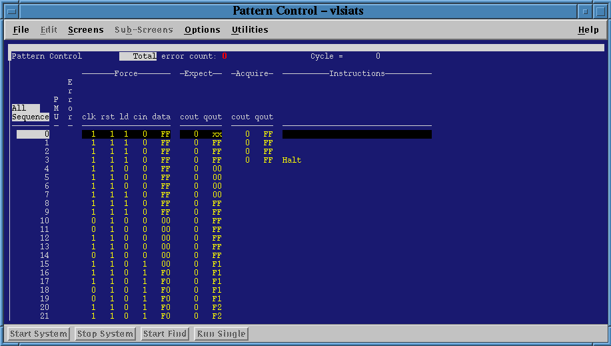Click the sequence 0 number field
611x346 pixels.
tap(33, 134)
